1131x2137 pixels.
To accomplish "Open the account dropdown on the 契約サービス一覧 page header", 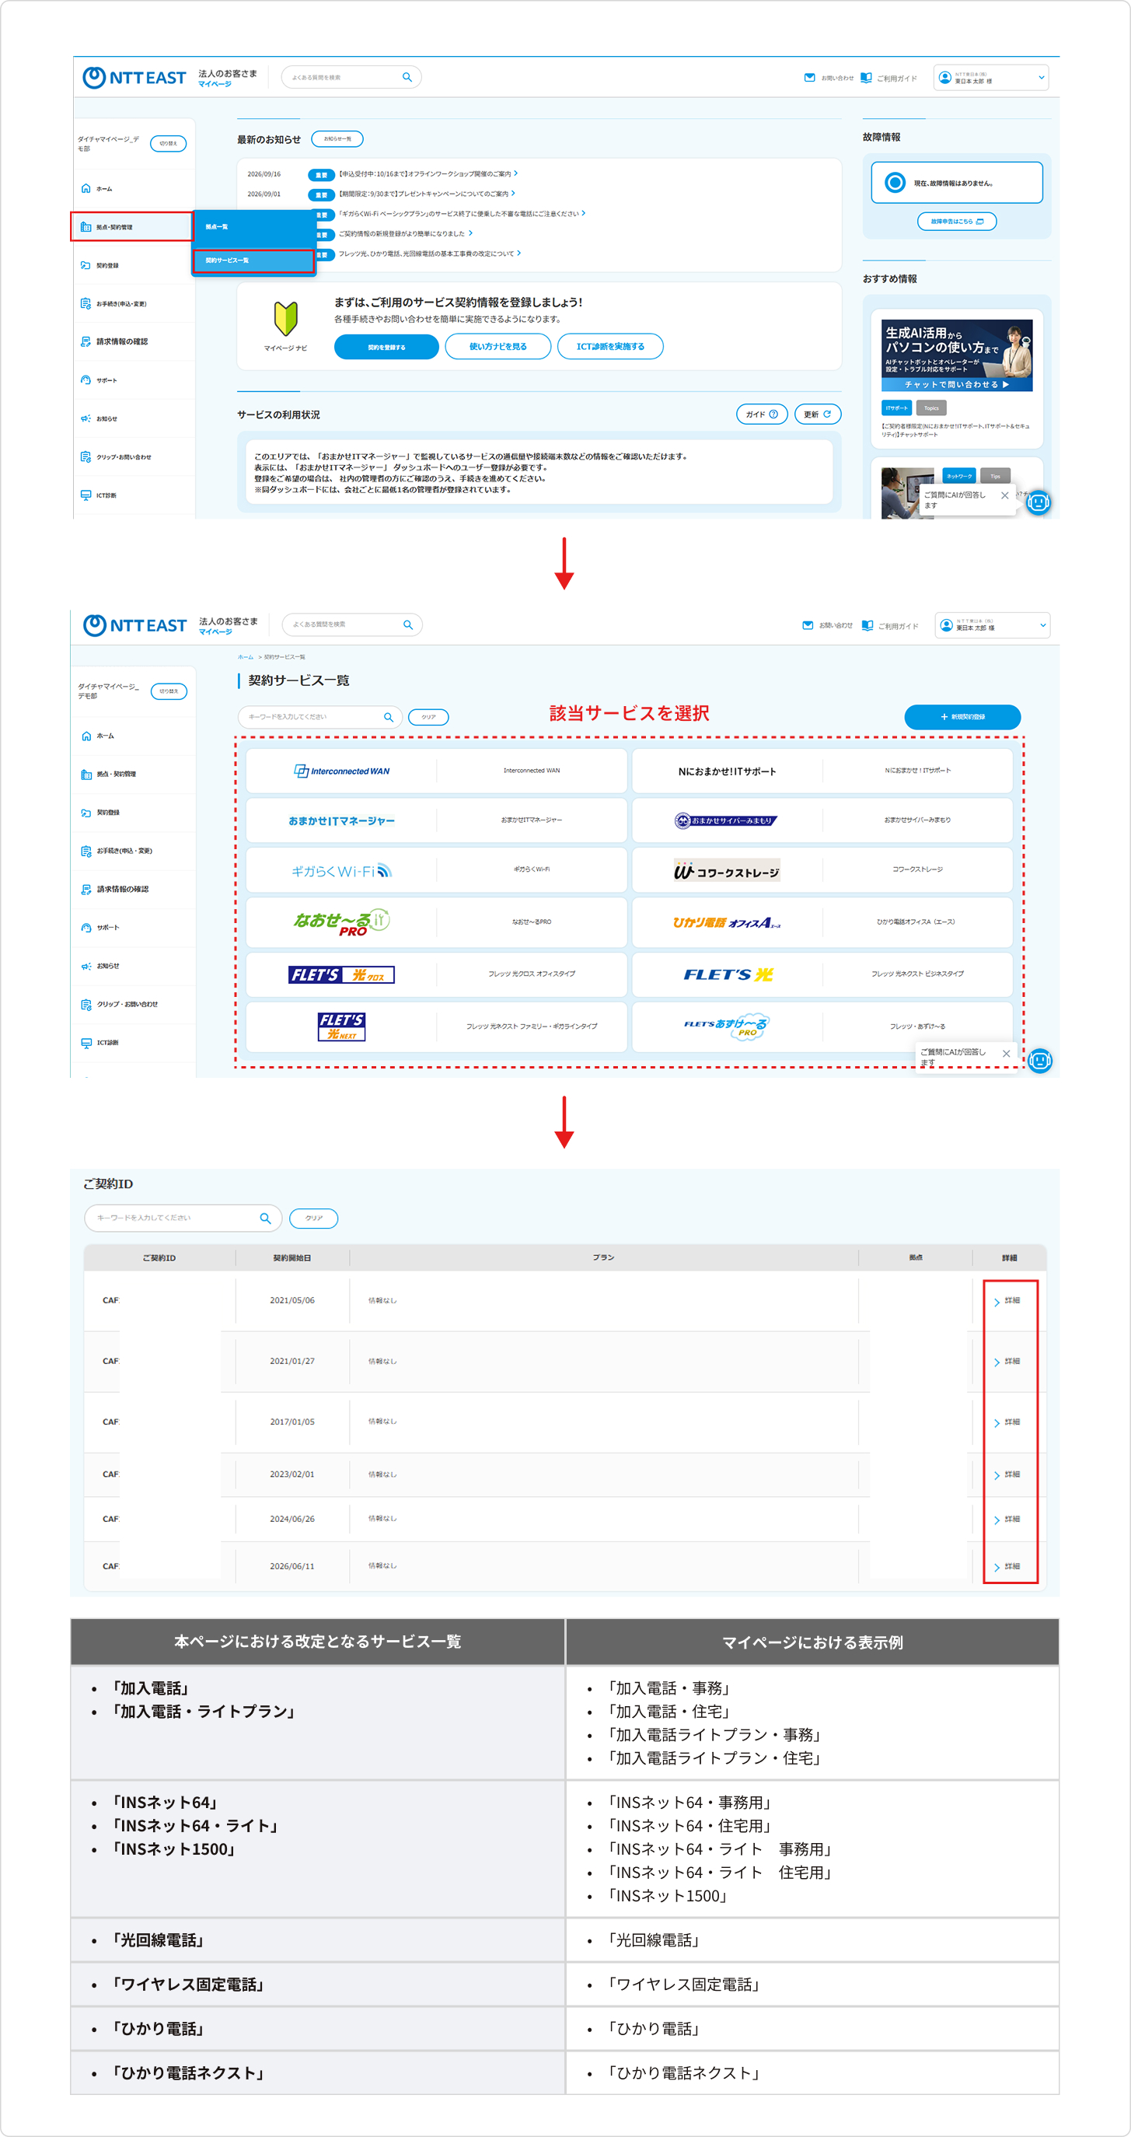I will 993,625.
